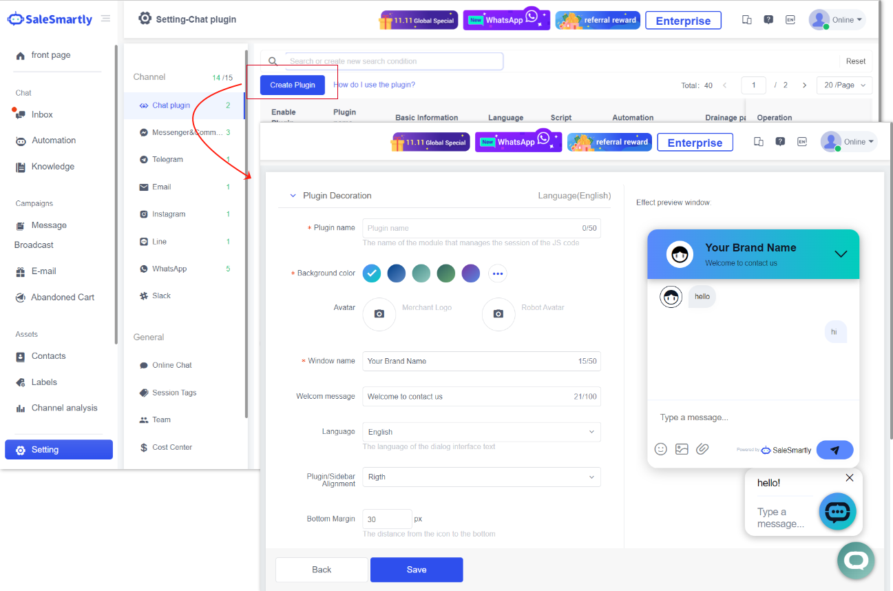Upload Merchant Logo via its camera icon
Screen dimensions: 893x591
pos(379,314)
